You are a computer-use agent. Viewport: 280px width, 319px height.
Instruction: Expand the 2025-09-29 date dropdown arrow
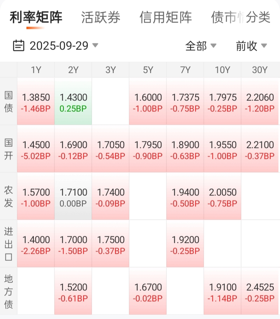pyautogui.click(x=95, y=45)
